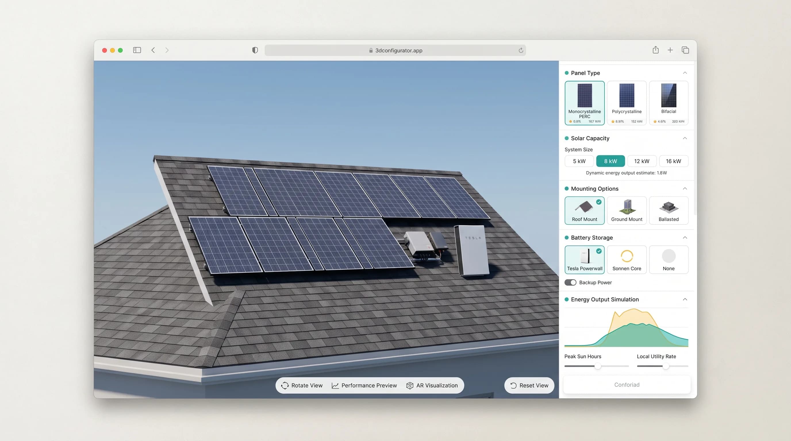Select Sonnen Core battery
The image size is (791, 441).
(x=626, y=260)
